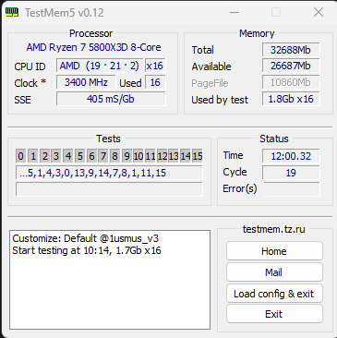The width and height of the screenshot is (337, 338).
Task: Click test box number 13
Action: coord(174,156)
